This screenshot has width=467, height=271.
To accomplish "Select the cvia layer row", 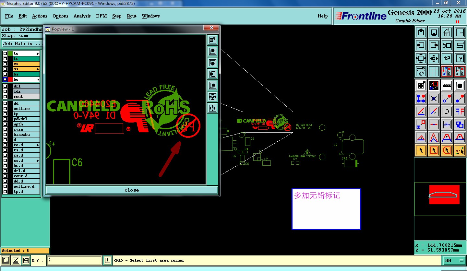I will [26, 129].
